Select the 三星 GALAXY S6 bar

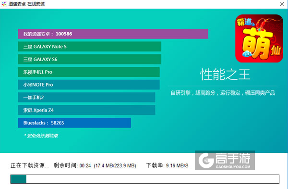(x=89, y=59)
